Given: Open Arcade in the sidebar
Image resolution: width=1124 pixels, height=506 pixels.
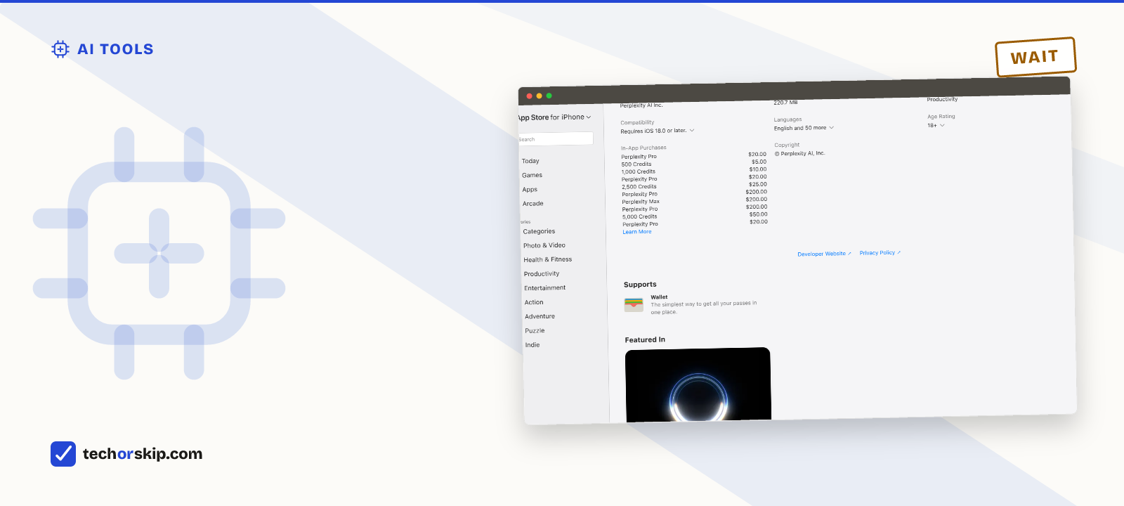Looking at the screenshot, I should pyautogui.click(x=532, y=204).
